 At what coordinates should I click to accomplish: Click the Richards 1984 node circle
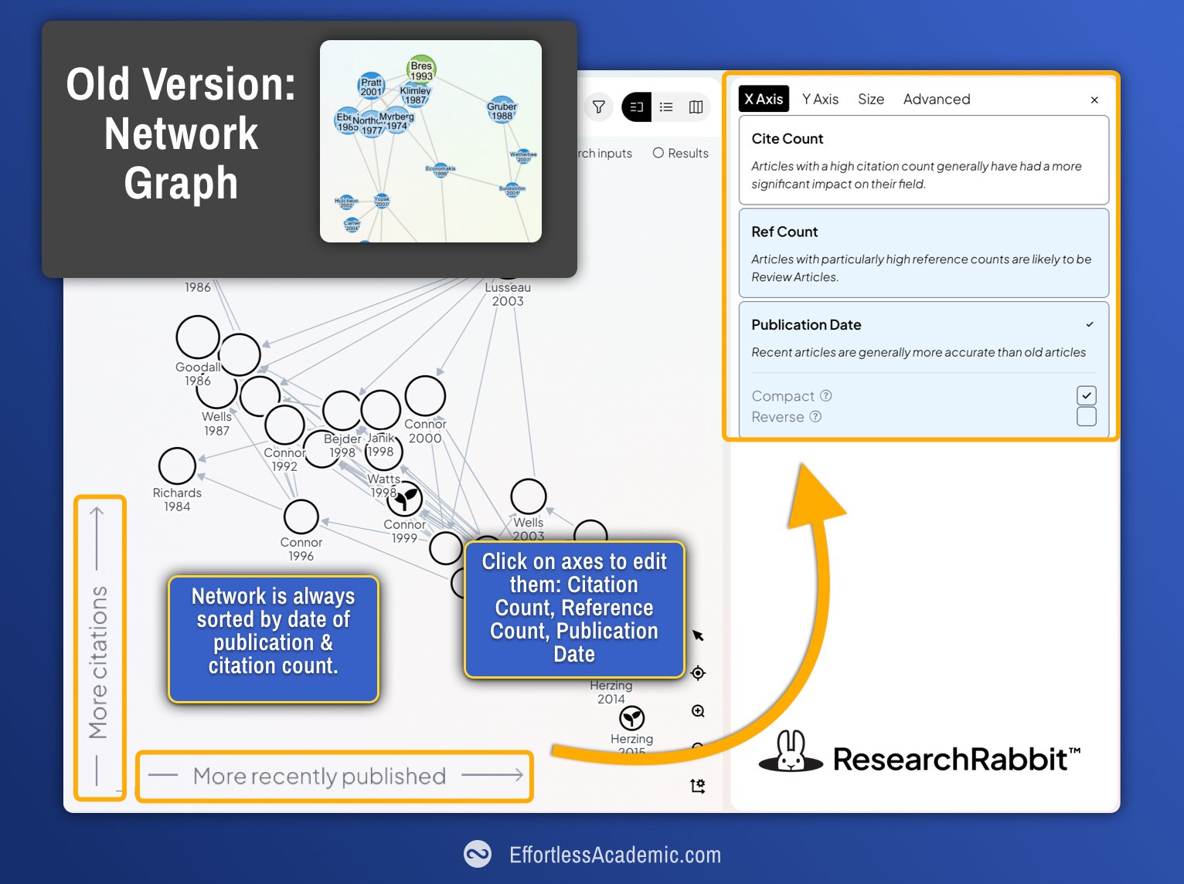(x=177, y=466)
